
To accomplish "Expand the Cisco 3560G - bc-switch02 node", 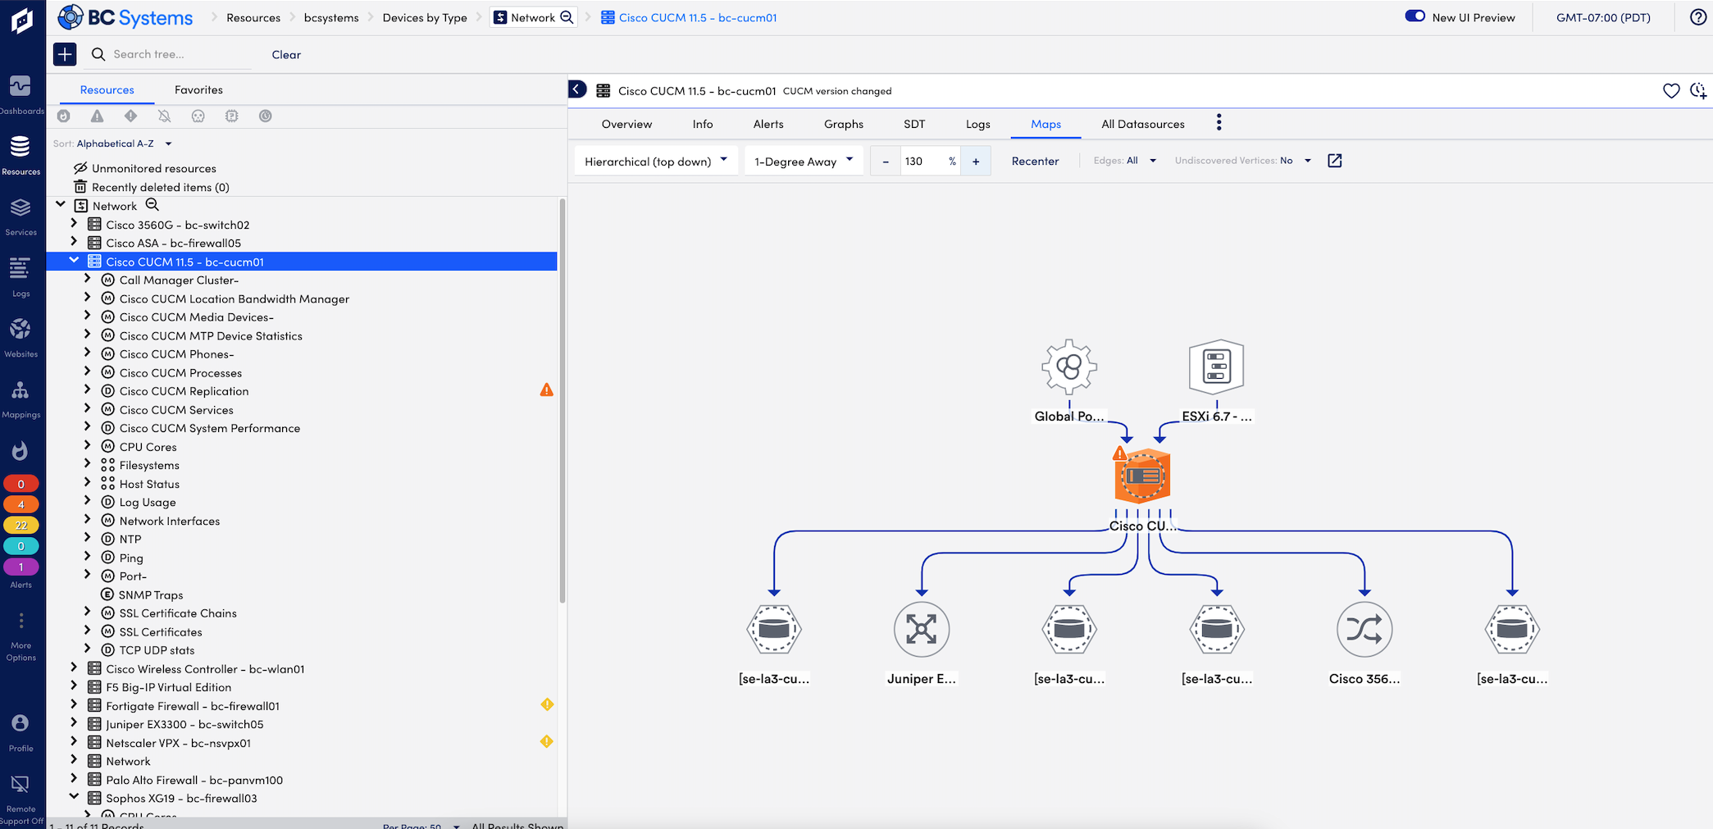I will [x=74, y=224].
